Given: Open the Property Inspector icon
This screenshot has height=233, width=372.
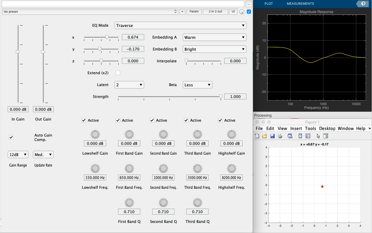Looking at the screenshot, I should click(x=325, y=136).
